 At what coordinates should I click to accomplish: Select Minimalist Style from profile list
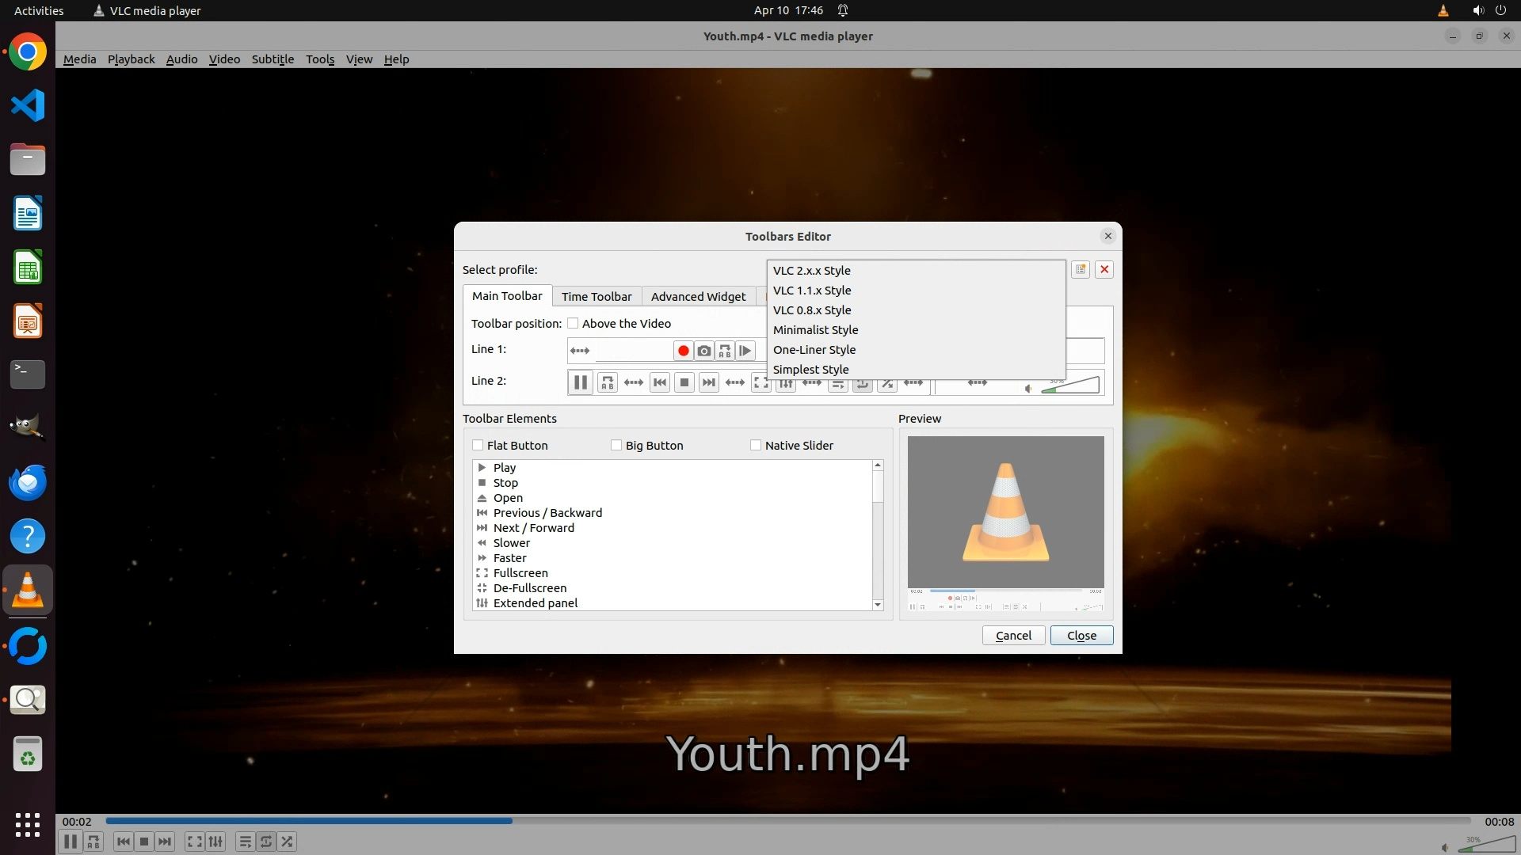[x=815, y=330]
